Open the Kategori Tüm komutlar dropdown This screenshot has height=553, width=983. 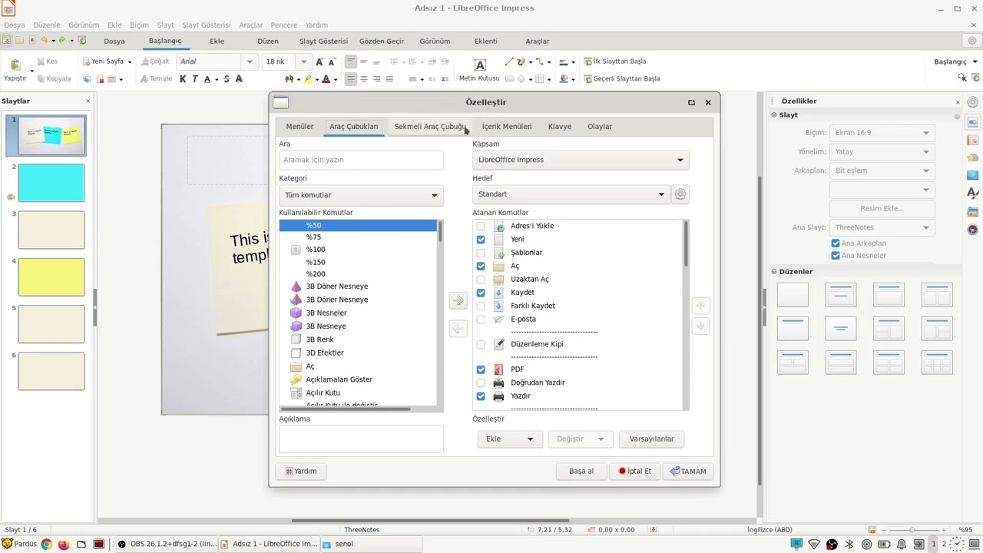point(361,195)
